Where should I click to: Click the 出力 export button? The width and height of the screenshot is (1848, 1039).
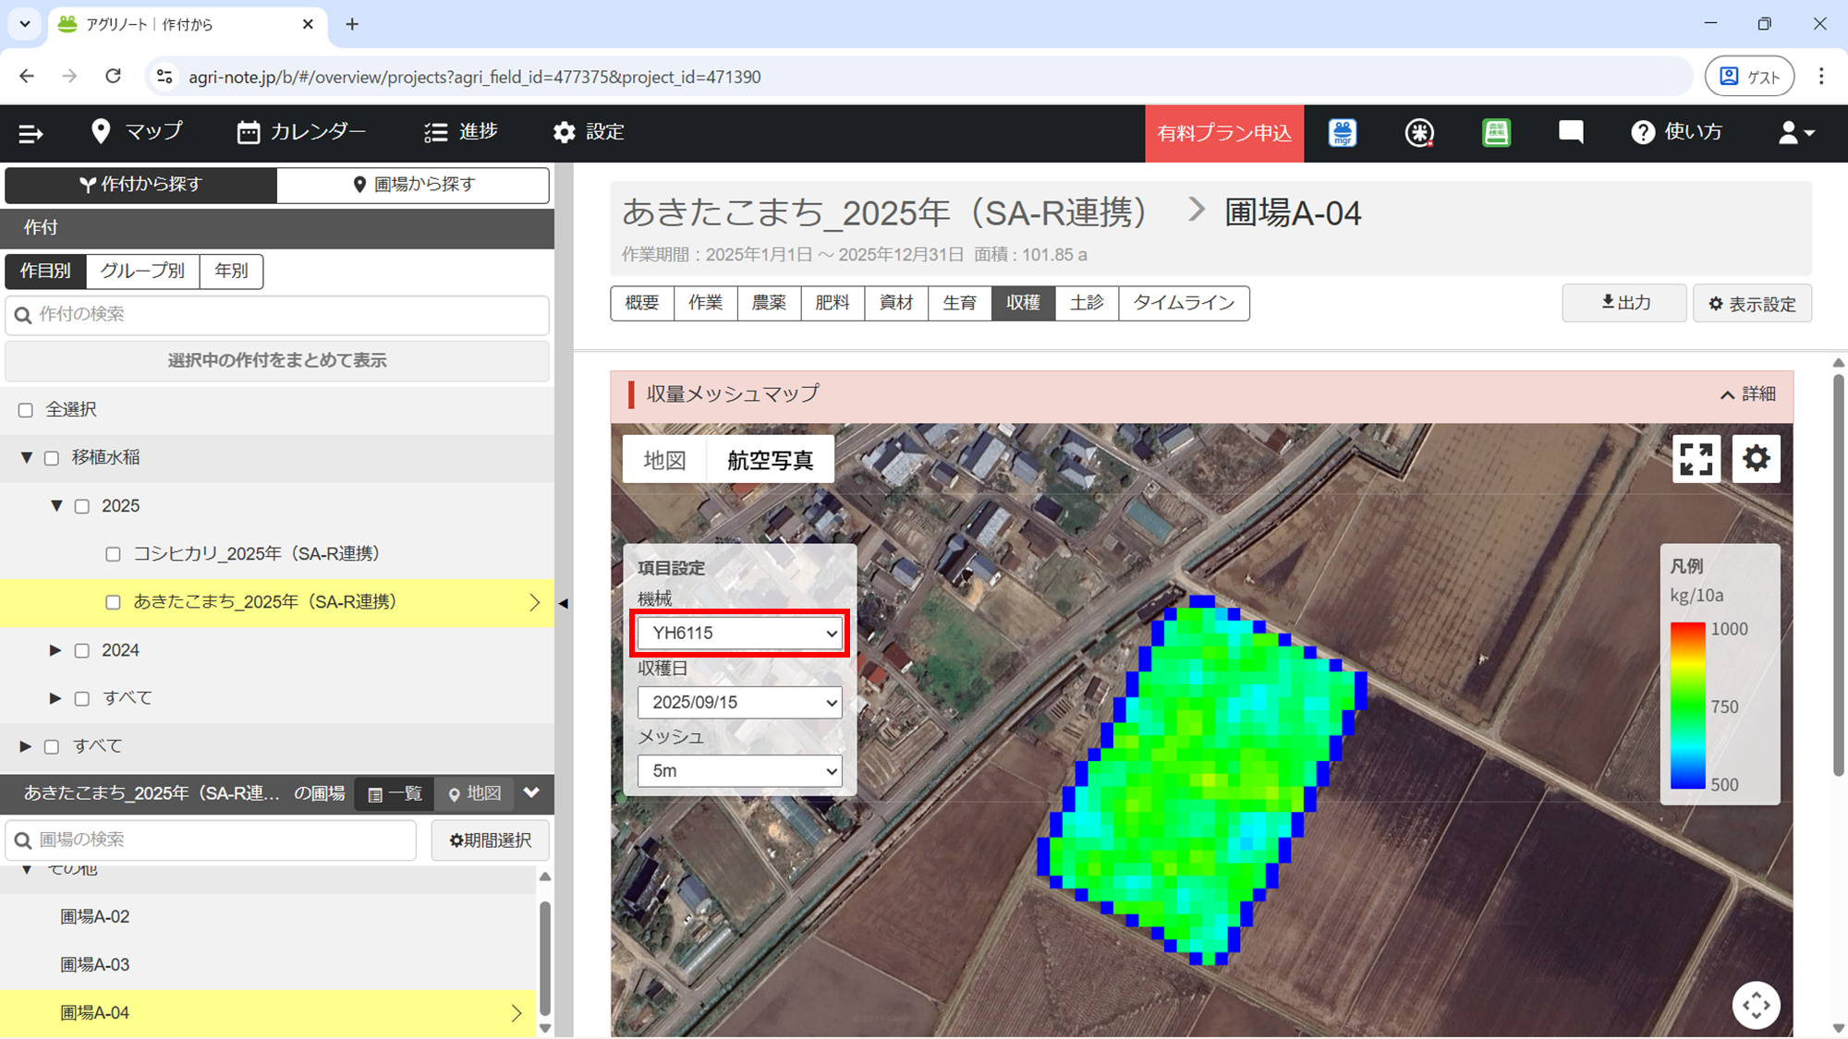pos(1624,303)
